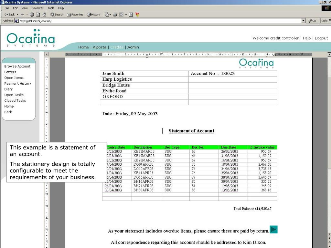Stop the page loading with the Stop icon
The image size is (331, 248).
coord(32,15)
